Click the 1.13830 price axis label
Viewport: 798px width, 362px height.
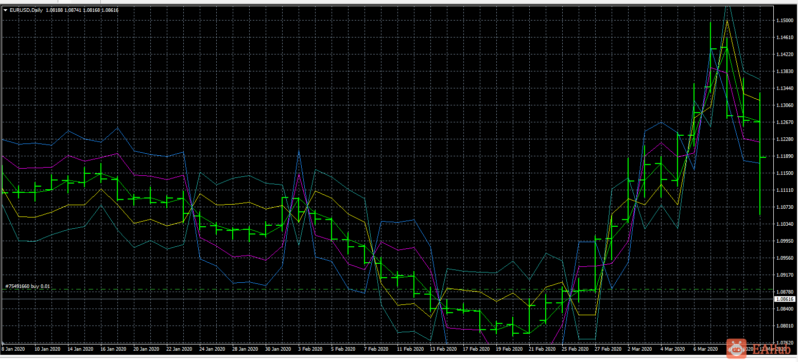(785, 71)
